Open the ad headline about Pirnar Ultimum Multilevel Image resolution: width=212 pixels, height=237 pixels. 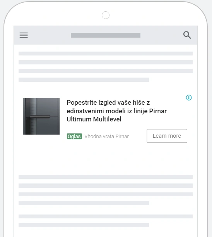point(116,111)
